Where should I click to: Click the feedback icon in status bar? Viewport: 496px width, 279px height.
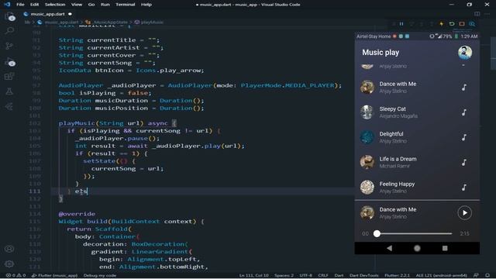[476, 276]
